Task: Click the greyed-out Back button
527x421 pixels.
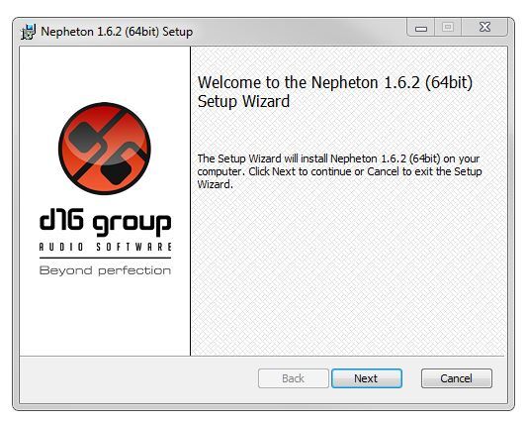Action: [x=293, y=378]
